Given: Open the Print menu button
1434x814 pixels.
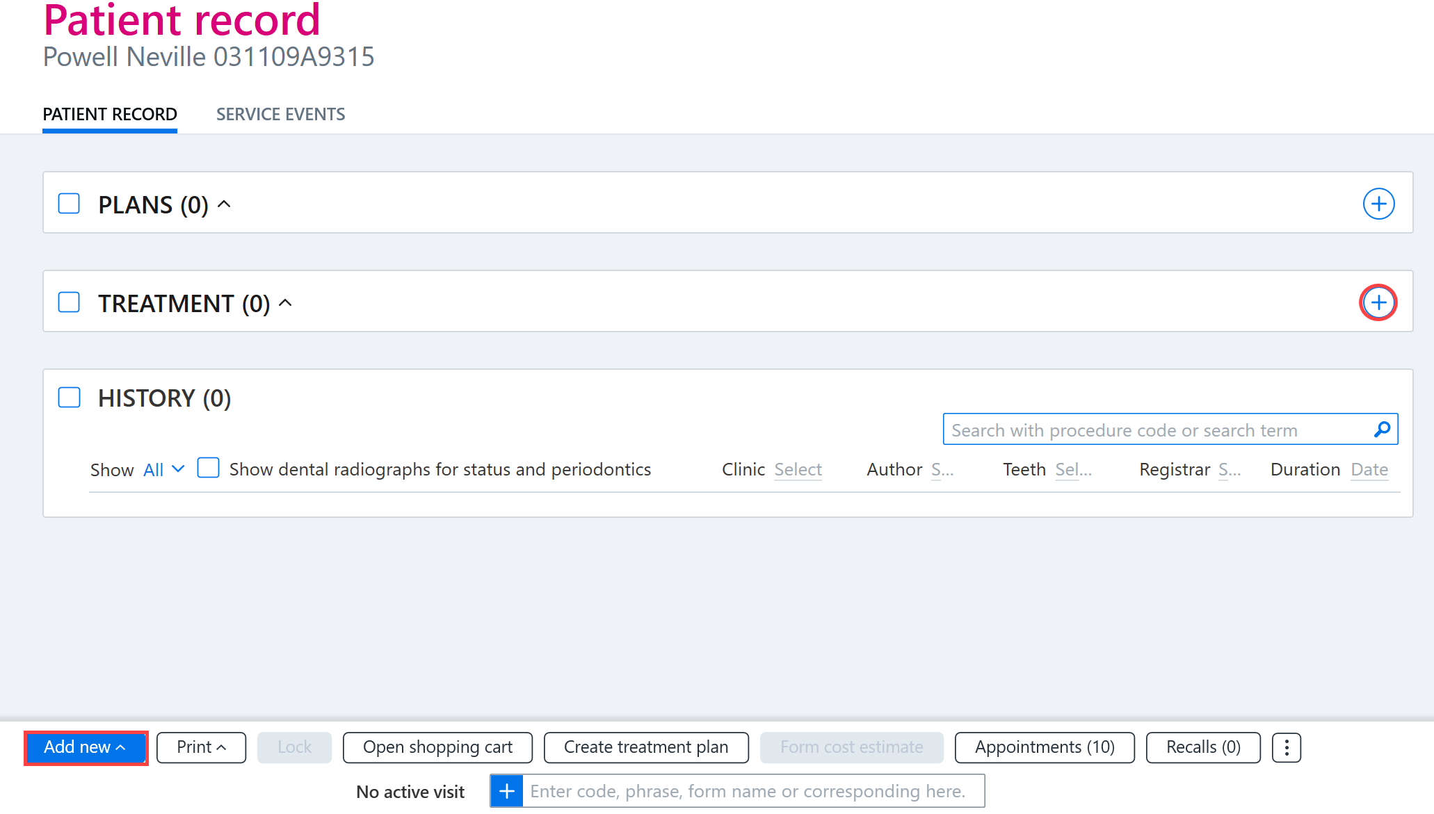Looking at the screenshot, I should click(201, 747).
